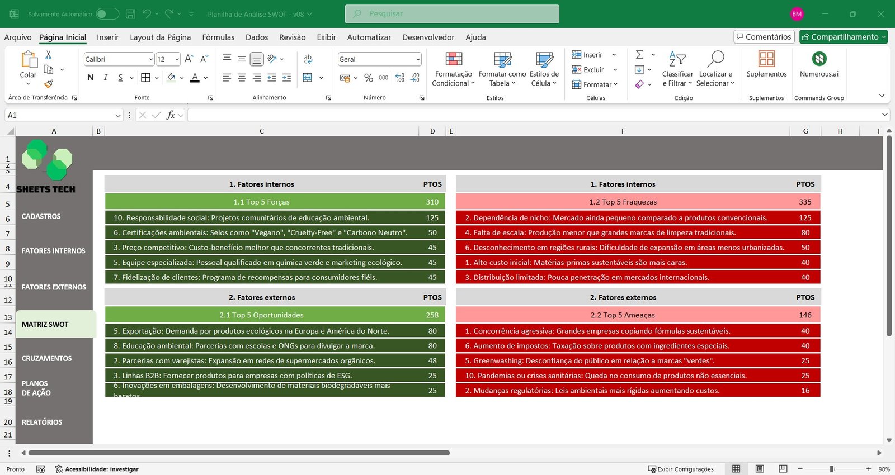Click the Name Box showing A1
Screen dimensions: 895x475
(x=63, y=115)
